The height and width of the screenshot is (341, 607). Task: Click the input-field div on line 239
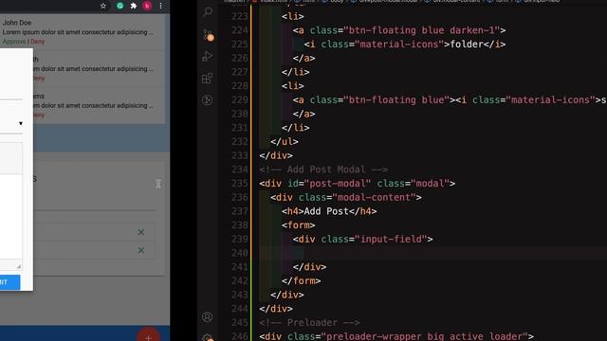362,239
